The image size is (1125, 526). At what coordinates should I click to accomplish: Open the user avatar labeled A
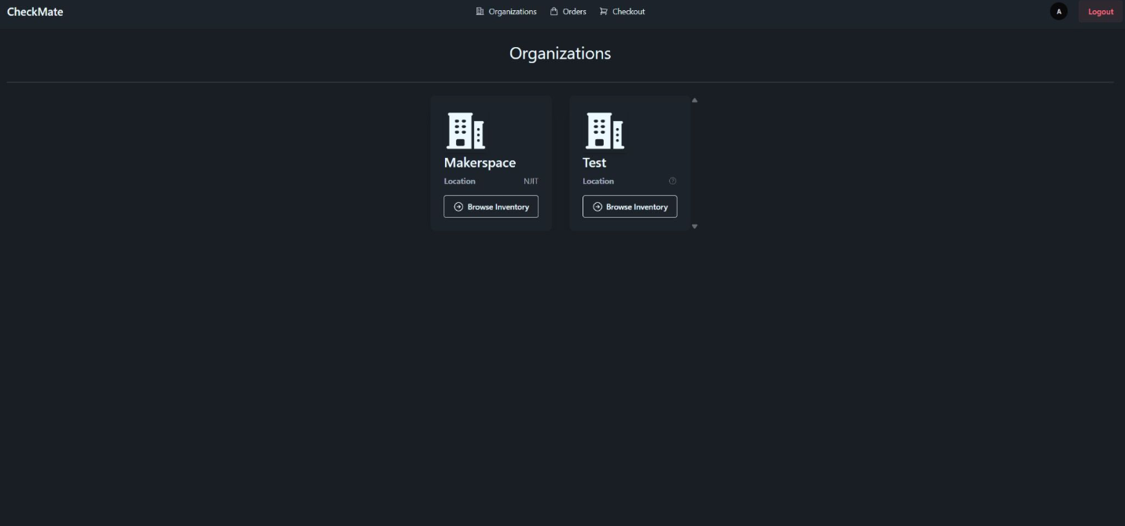tap(1059, 12)
